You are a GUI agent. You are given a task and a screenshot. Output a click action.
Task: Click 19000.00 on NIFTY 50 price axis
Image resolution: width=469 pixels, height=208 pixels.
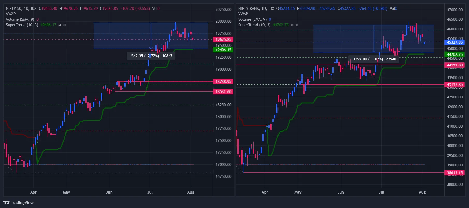pyautogui.click(x=223, y=69)
